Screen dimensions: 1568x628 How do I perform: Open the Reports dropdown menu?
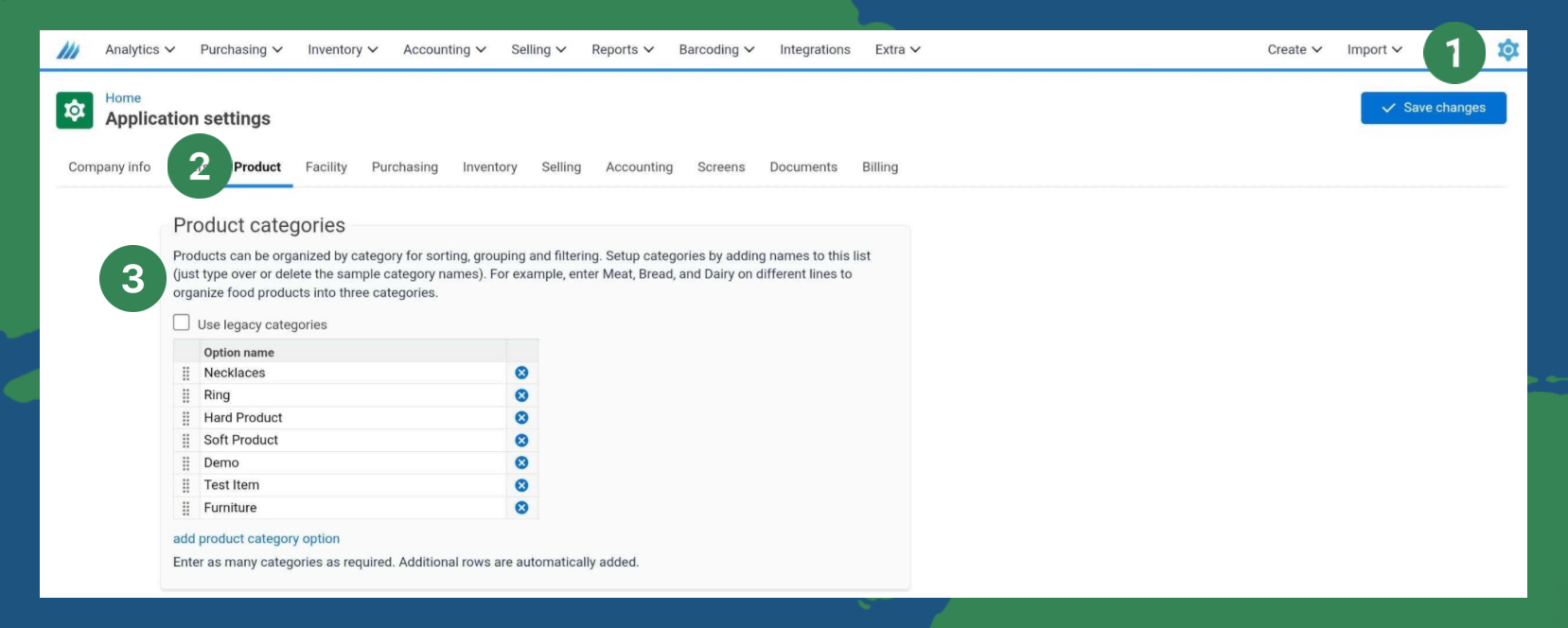tap(623, 49)
